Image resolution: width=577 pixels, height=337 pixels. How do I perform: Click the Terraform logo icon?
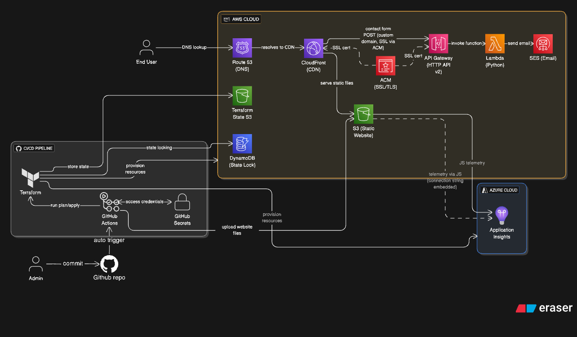[x=30, y=177]
